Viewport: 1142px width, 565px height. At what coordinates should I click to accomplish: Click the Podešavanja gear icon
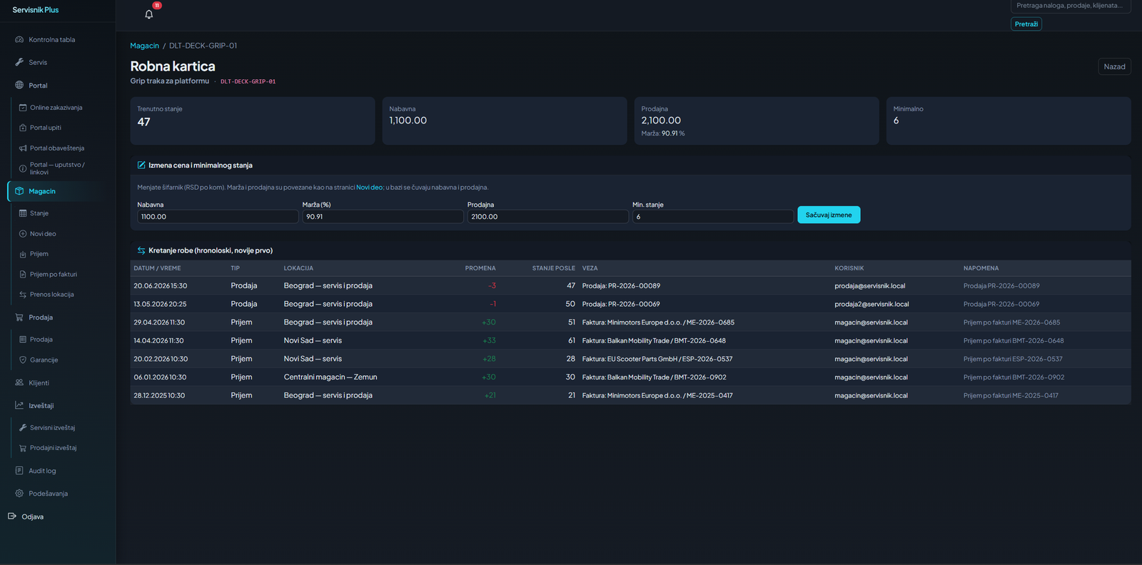click(x=19, y=494)
